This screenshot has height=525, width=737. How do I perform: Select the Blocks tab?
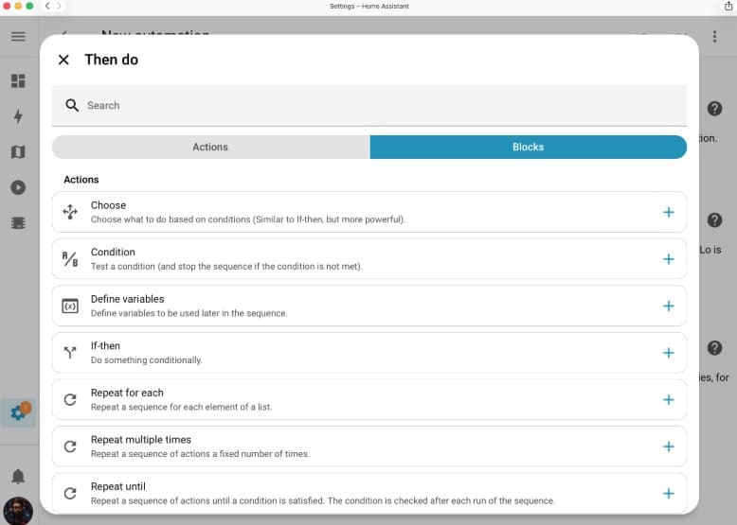[x=528, y=147]
